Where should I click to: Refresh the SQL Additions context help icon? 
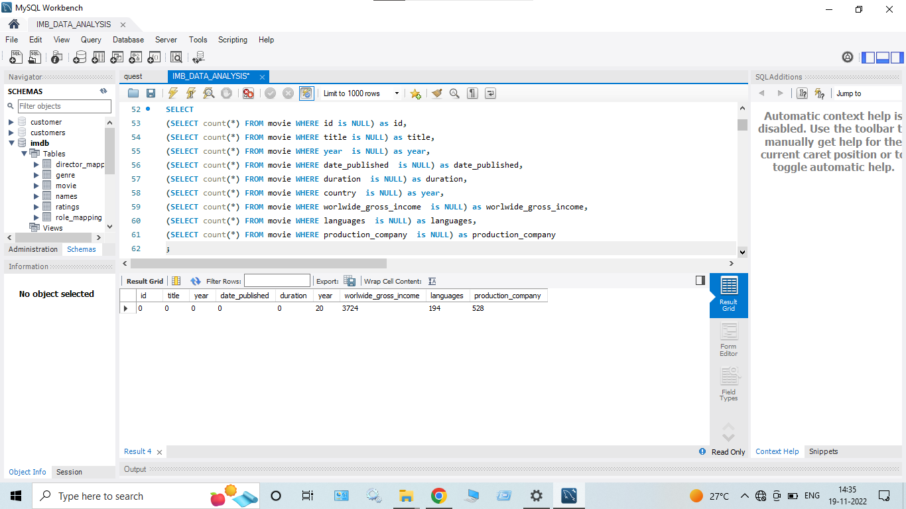[820, 93]
